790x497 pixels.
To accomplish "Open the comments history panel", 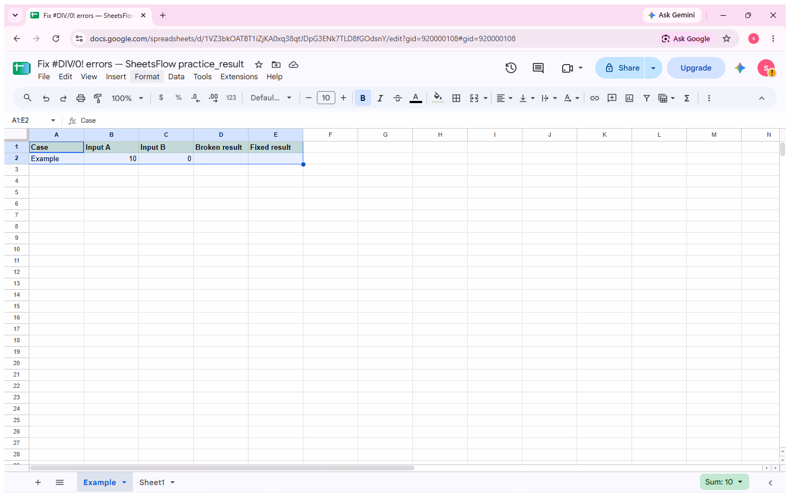I will (538, 68).
